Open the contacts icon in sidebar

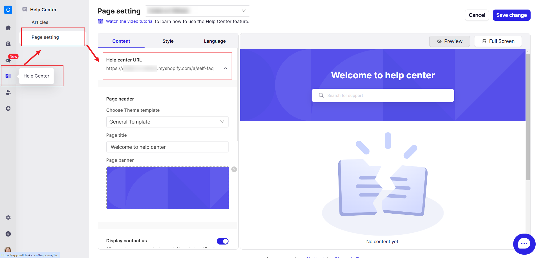pyautogui.click(x=8, y=92)
